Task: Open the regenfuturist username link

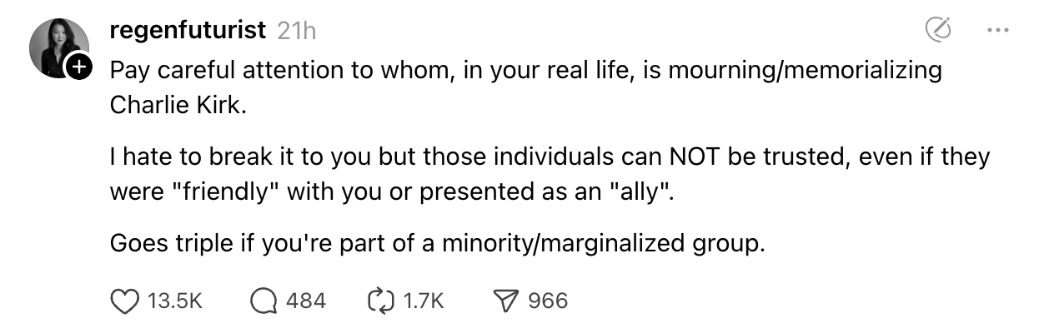Action: [x=188, y=31]
